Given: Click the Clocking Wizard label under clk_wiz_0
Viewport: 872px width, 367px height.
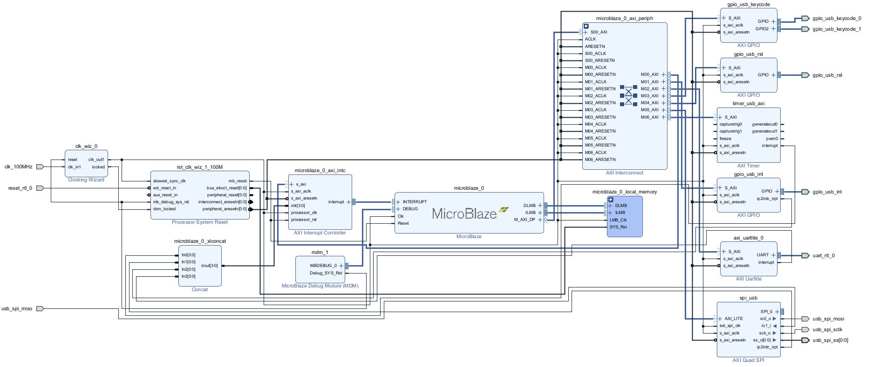Looking at the screenshot, I should 86,180.
